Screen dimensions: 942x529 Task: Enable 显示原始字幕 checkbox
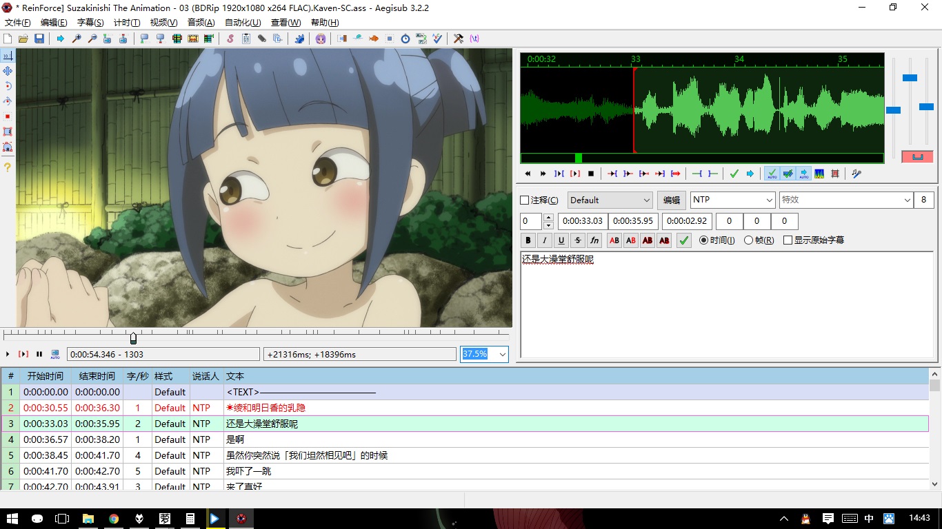point(788,240)
